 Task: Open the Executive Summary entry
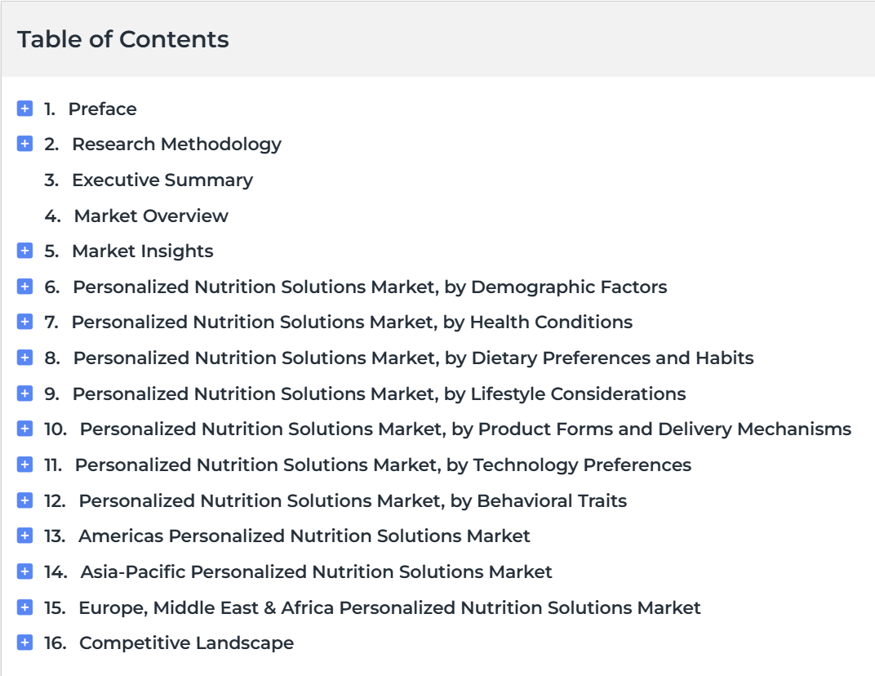149,180
